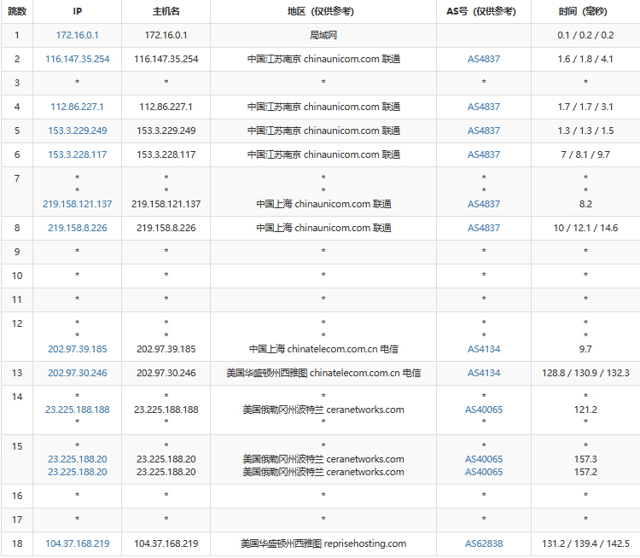
Task: Select region 美国华盛顿州西雅图 reprisehosting.com
Action: click(323, 543)
